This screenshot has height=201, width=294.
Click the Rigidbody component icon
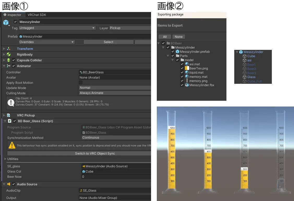pyautogui.click(x=9, y=55)
